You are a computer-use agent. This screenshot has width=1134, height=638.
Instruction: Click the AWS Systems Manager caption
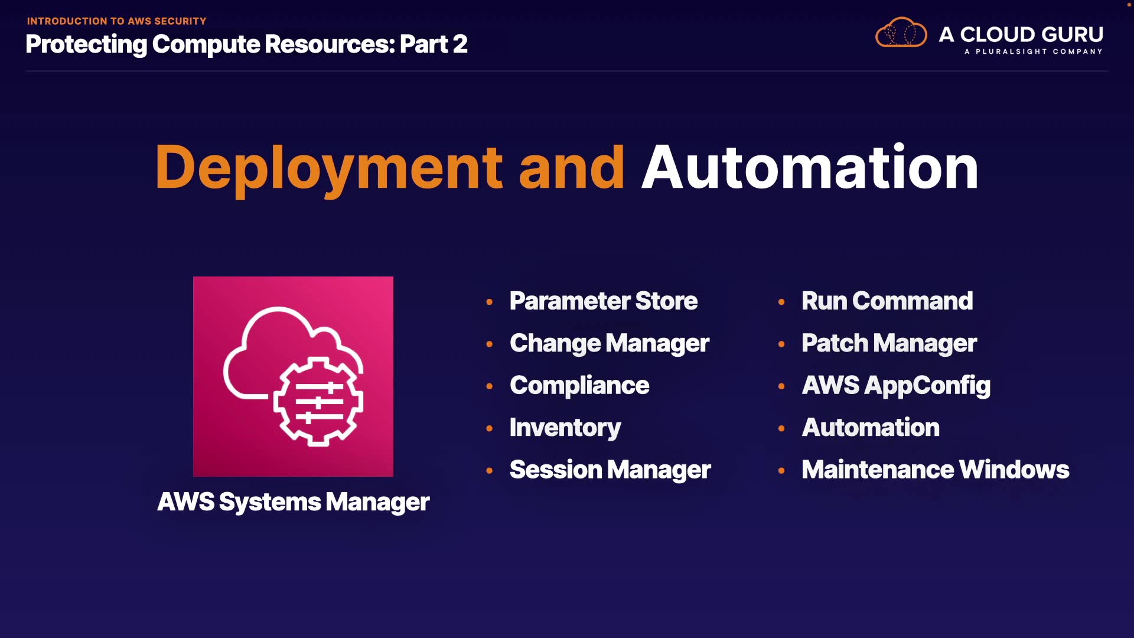click(293, 502)
